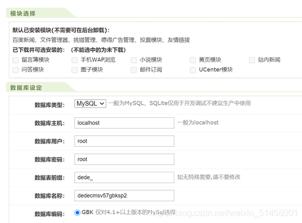Click the 数据库设定 section header
This screenshot has width=302, height=223.
[x=26, y=88]
